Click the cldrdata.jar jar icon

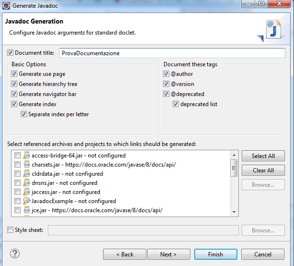(26, 174)
